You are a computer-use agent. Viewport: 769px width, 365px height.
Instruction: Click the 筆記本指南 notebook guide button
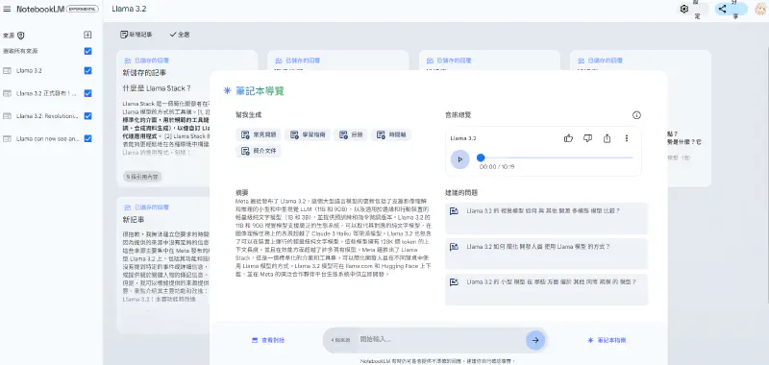coord(607,340)
